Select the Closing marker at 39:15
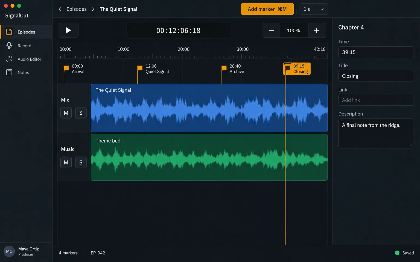This screenshot has width=420, height=262. [x=297, y=69]
